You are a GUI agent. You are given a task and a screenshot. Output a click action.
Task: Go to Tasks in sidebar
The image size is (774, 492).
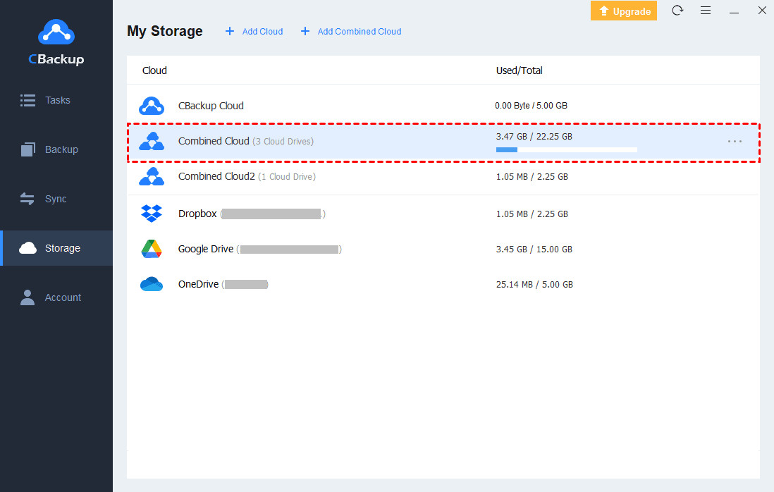coord(56,100)
